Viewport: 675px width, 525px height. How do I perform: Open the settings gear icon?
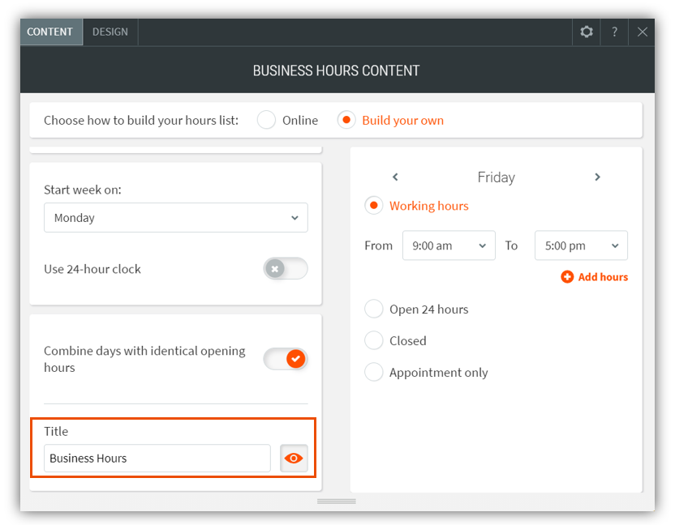587,32
